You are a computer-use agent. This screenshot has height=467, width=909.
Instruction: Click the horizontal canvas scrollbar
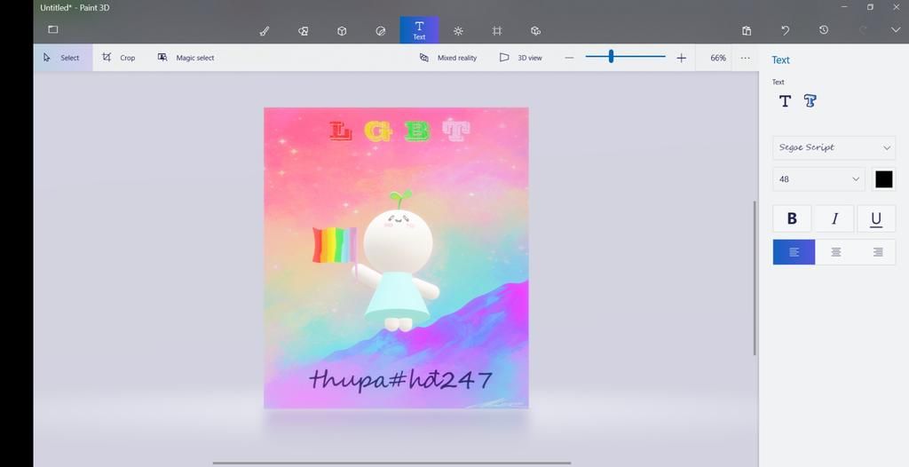pos(391,463)
